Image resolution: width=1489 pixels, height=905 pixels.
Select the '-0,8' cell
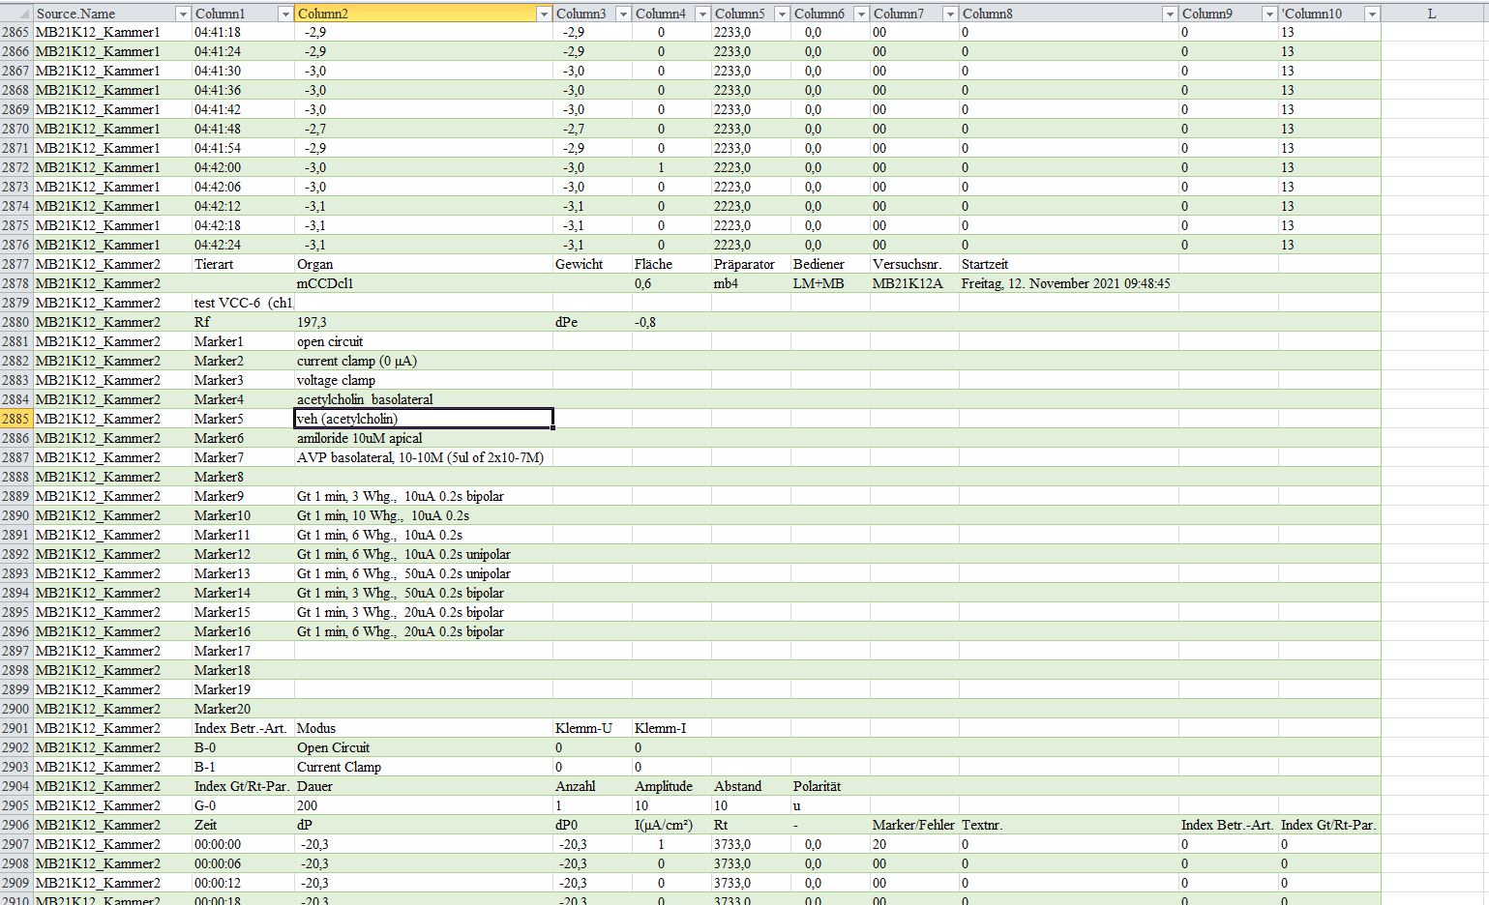coord(671,322)
